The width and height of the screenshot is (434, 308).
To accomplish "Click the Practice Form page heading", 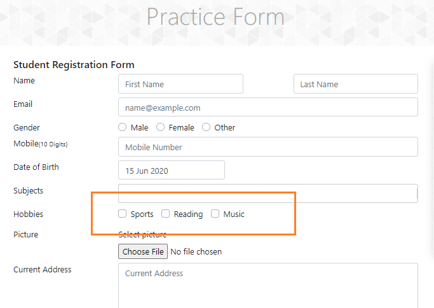I will [215, 17].
